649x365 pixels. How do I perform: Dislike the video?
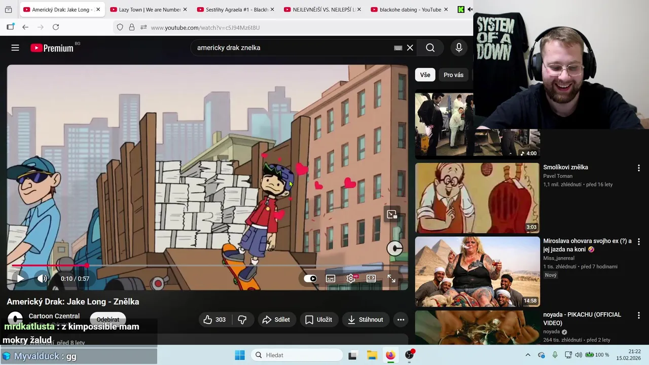pyautogui.click(x=242, y=319)
